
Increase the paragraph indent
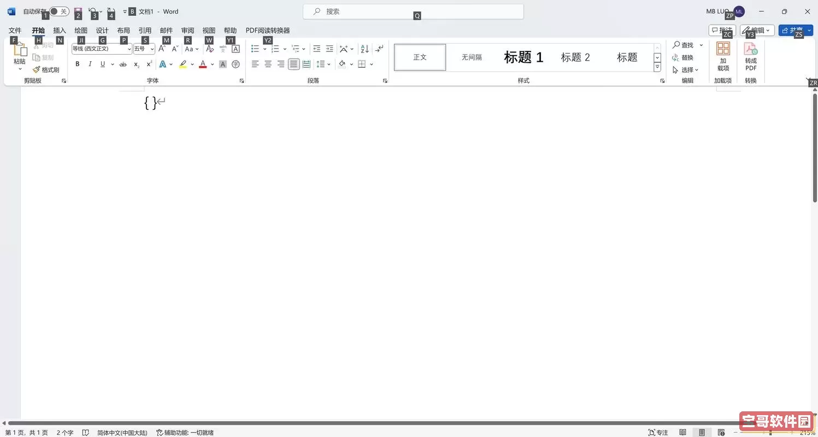pyautogui.click(x=329, y=49)
